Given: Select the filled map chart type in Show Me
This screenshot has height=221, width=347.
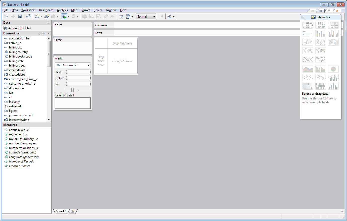Looking at the screenshot, I should coord(321,50).
